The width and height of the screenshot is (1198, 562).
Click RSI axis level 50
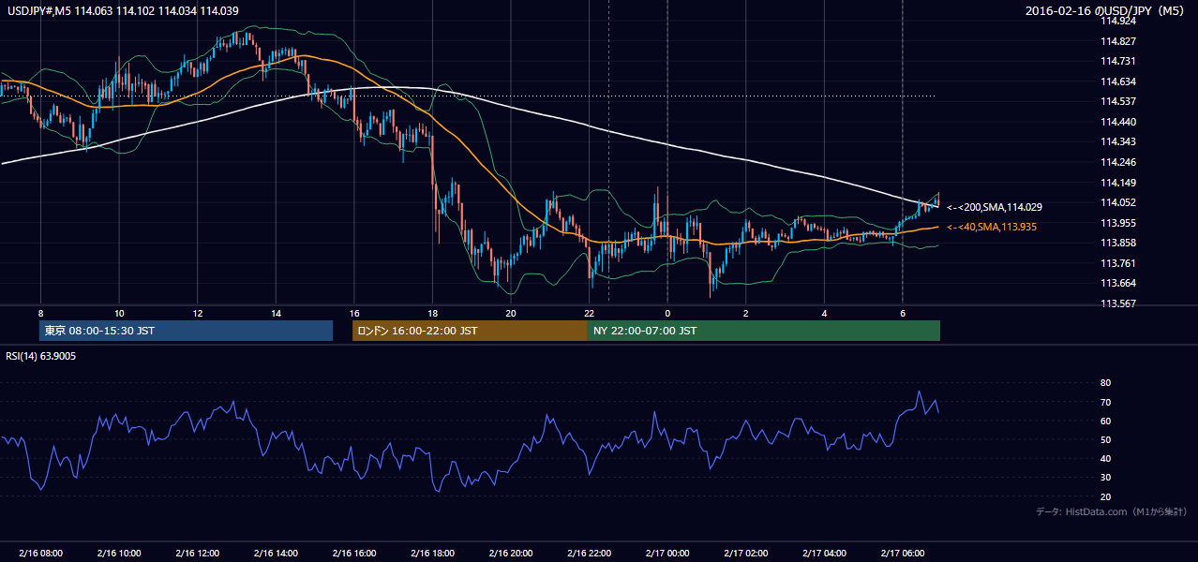[x=1106, y=439]
